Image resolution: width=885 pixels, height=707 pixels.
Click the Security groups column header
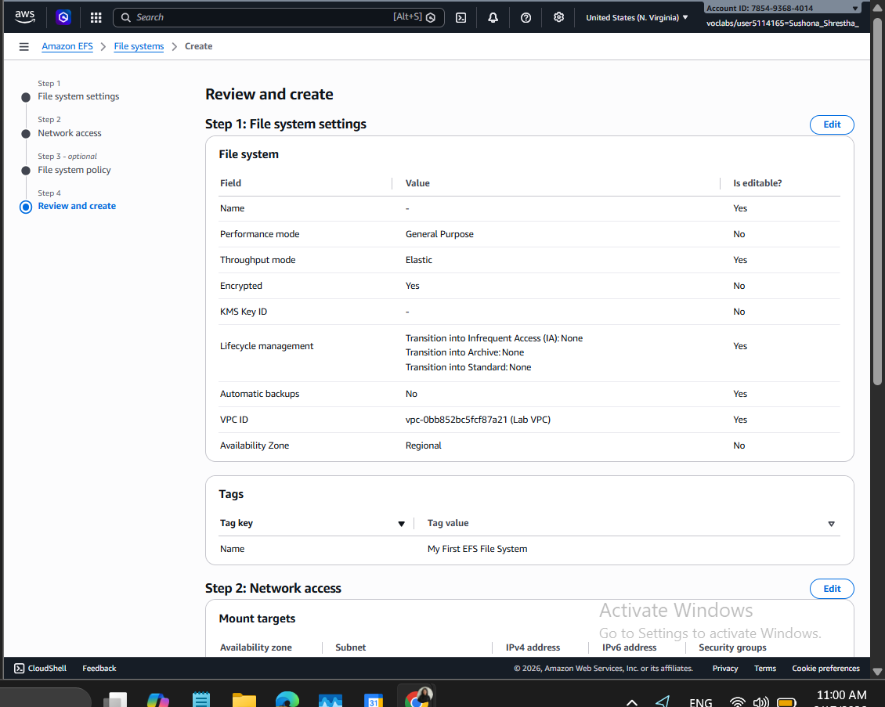pyautogui.click(x=732, y=647)
